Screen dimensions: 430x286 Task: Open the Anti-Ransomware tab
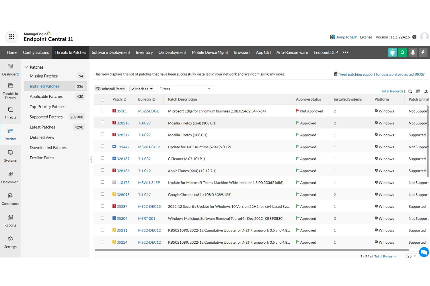(292, 52)
